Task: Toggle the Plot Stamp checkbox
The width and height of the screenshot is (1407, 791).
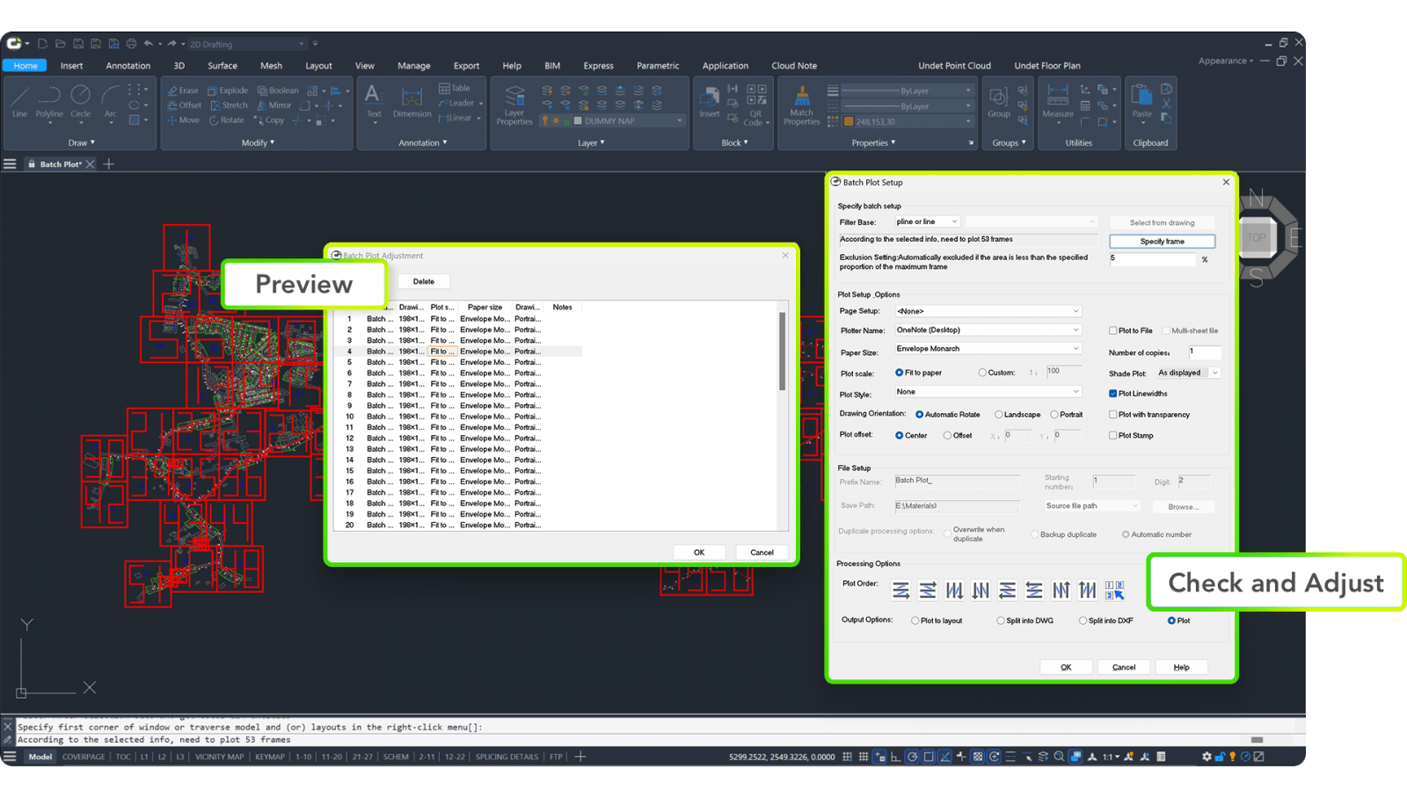Action: click(x=1113, y=435)
